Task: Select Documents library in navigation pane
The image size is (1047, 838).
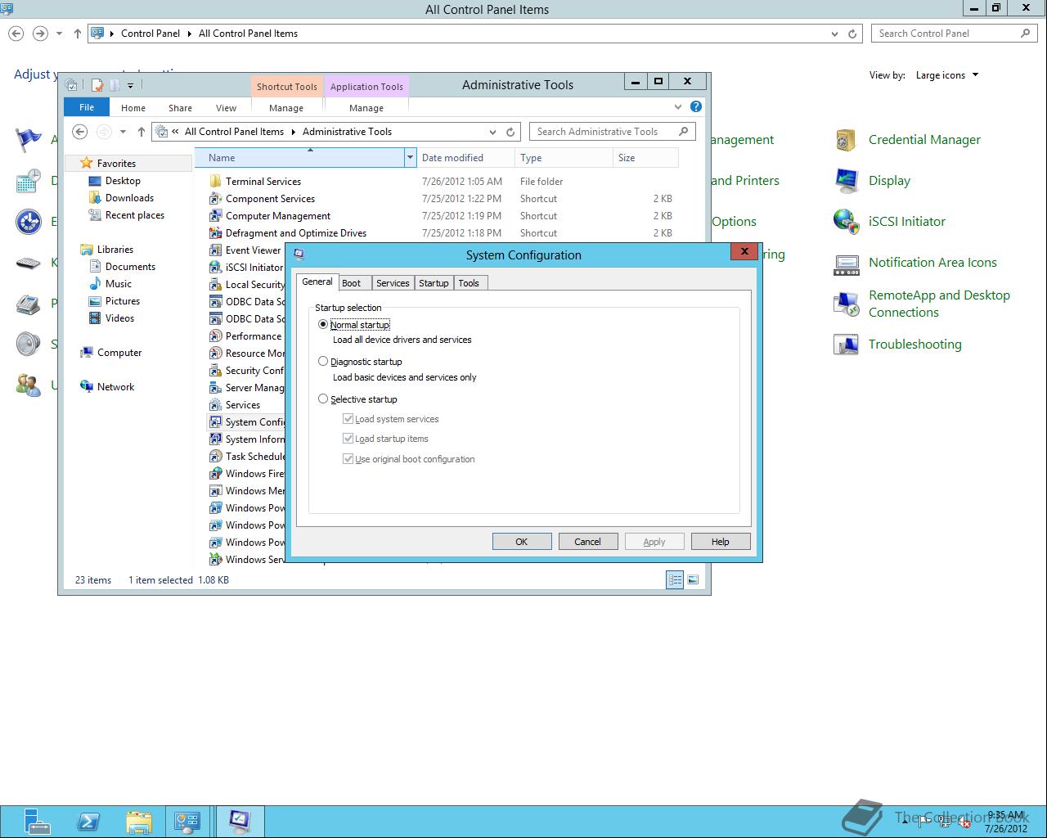Action: [130, 267]
